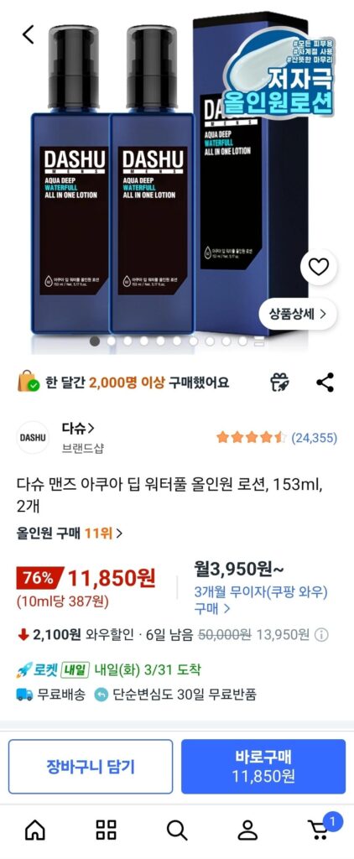
Task: Tap the share icon
Action: click(325, 383)
